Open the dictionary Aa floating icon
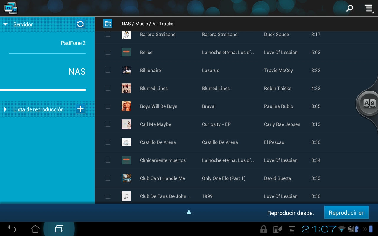Viewport: 378px width, 236px height. click(369, 103)
